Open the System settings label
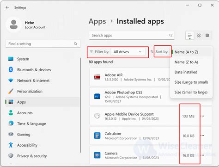 23,59
